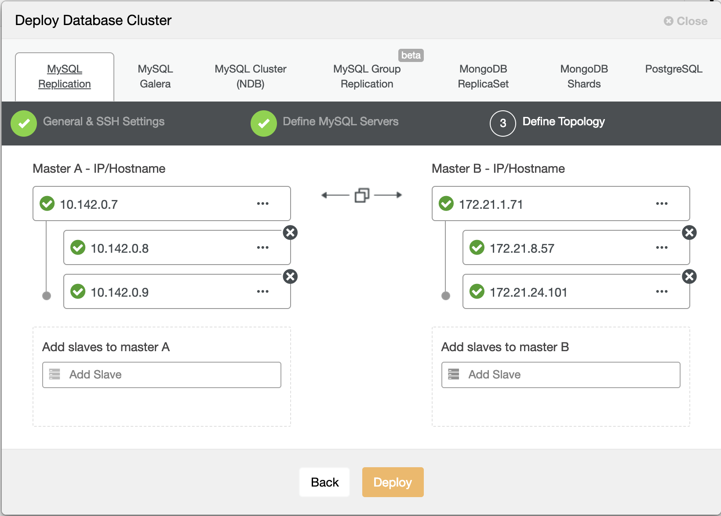721x516 pixels.
Task: Click the beta badge on Group Replication
Action: click(x=411, y=55)
